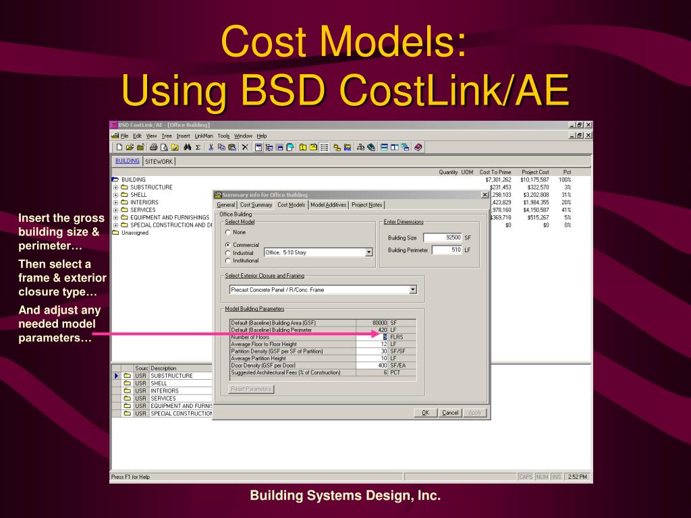Click the Delete X toolbar icon

coord(245,147)
